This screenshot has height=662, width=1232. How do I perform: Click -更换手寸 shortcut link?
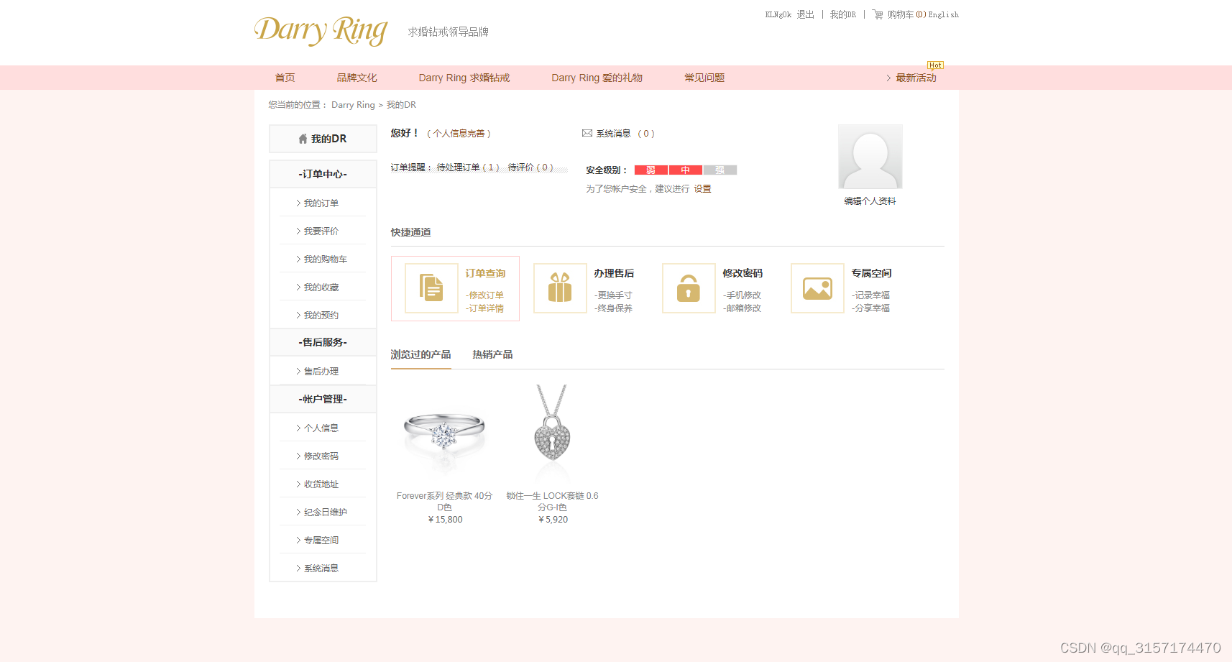613,295
